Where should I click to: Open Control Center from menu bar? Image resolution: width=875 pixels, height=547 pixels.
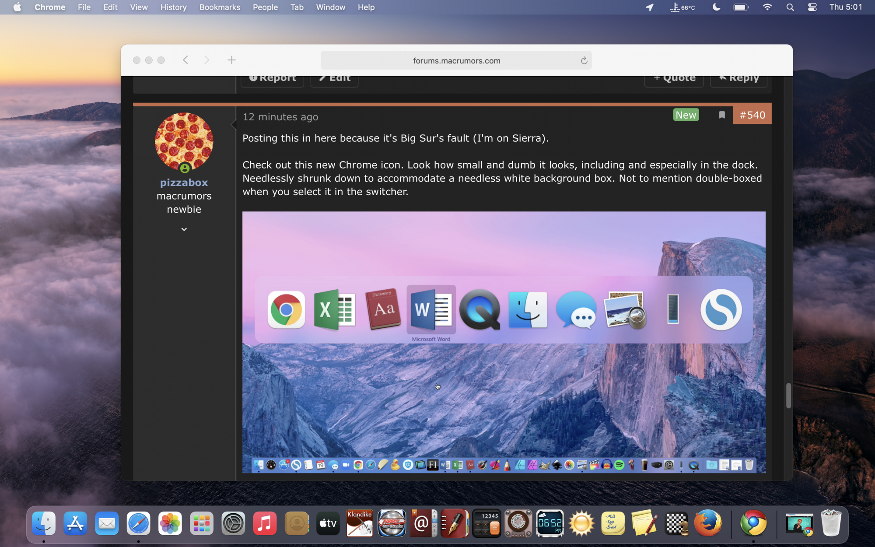[812, 7]
